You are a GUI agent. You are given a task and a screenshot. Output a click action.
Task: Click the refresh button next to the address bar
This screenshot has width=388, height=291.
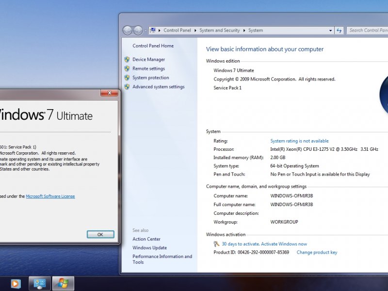click(x=339, y=31)
